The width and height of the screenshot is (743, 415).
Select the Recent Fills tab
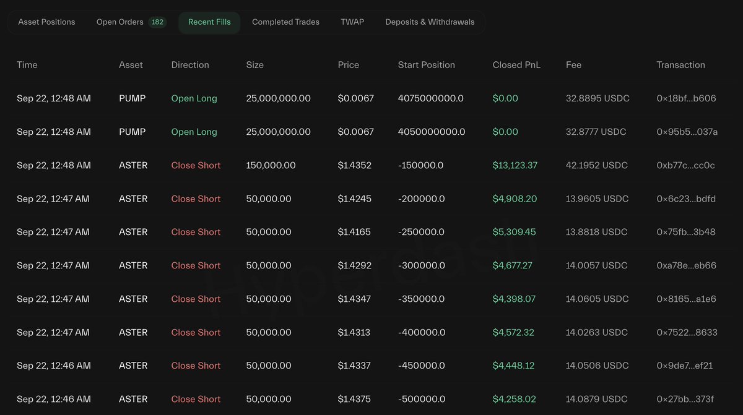pos(209,22)
